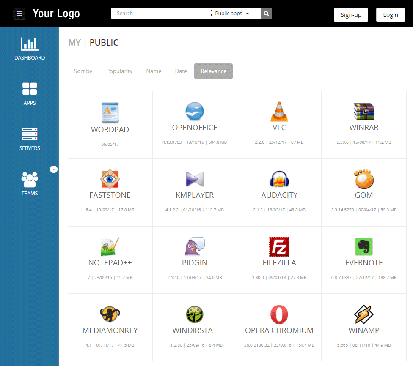Image resolution: width=413 pixels, height=366 pixels.
Task: Select the FileZilla app icon
Action: 279,246
